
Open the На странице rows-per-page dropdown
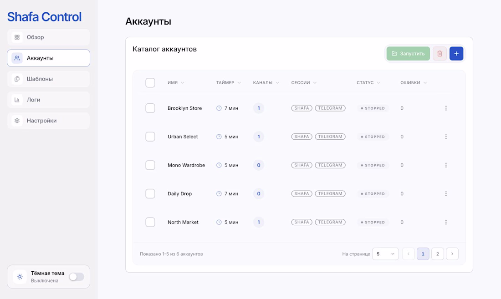click(x=385, y=254)
